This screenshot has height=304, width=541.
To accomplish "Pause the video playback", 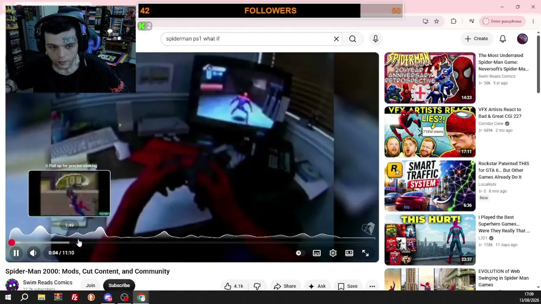I will (16, 253).
